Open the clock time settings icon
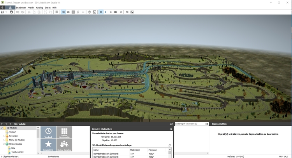 coord(90,12)
